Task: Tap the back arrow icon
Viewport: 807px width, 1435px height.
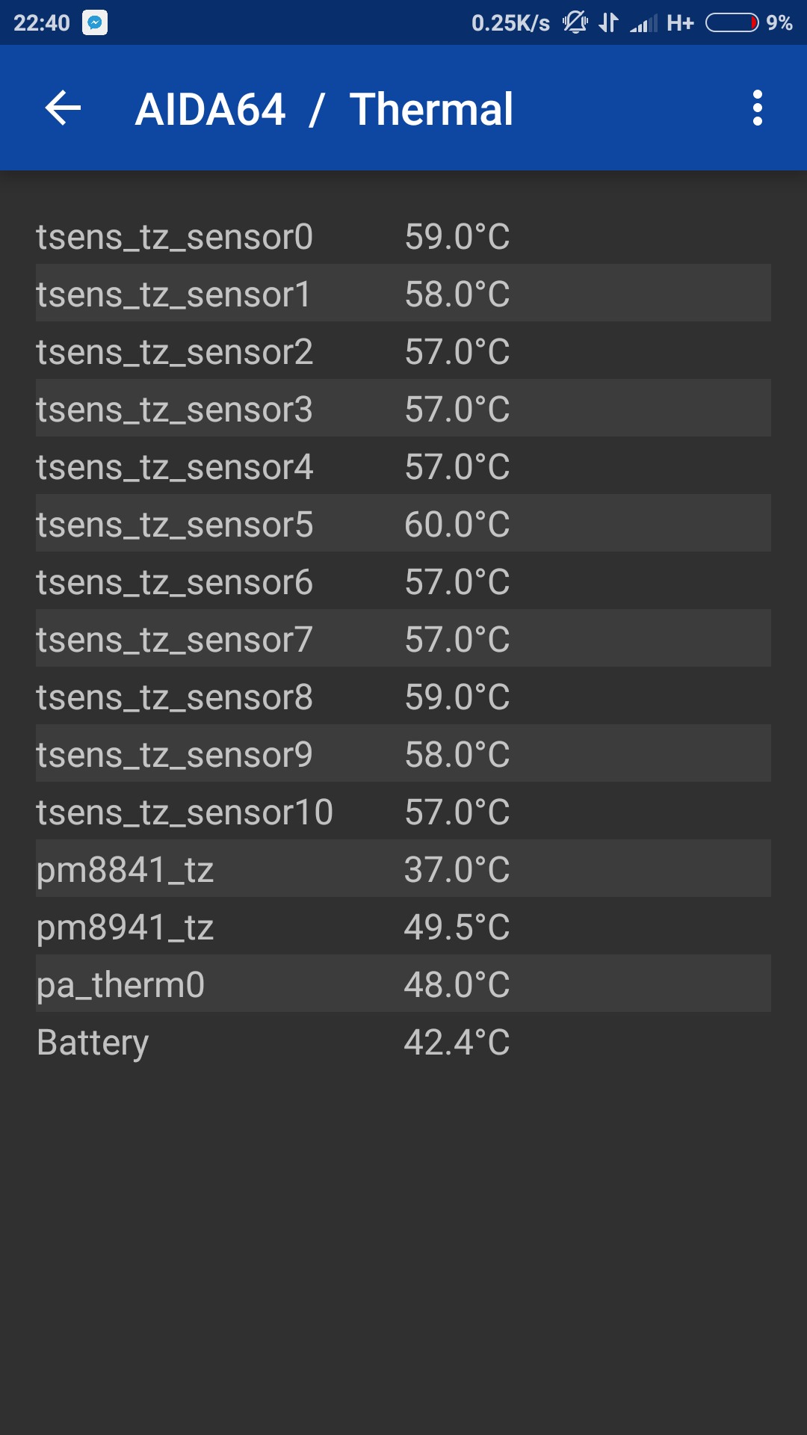Action: click(x=63, y=108)
